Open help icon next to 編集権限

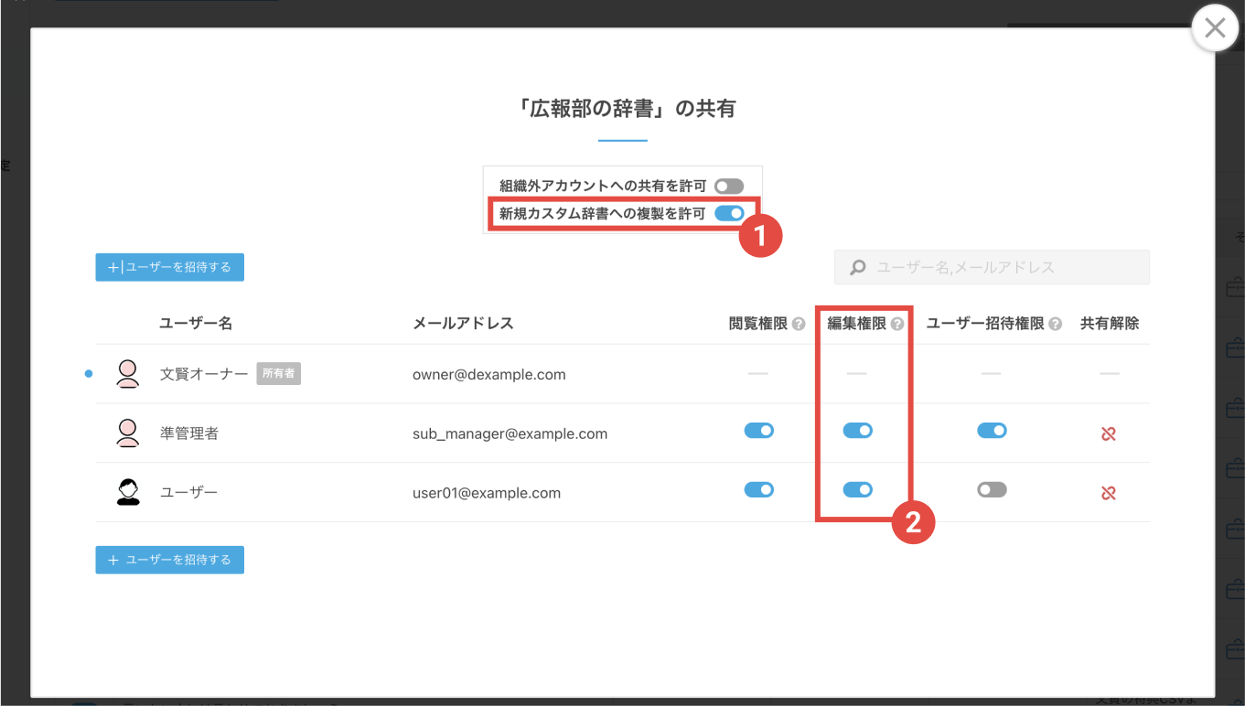tap(897, 324)
